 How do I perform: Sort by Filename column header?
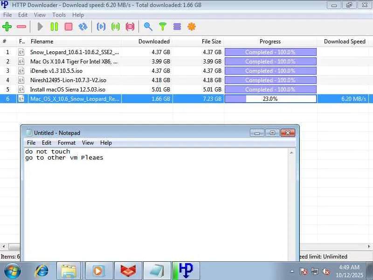[75, 42]
